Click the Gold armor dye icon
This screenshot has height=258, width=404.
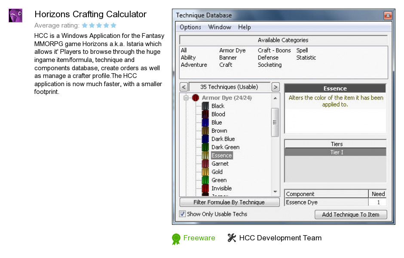[205, 172]
